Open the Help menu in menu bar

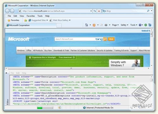(47, 16)
